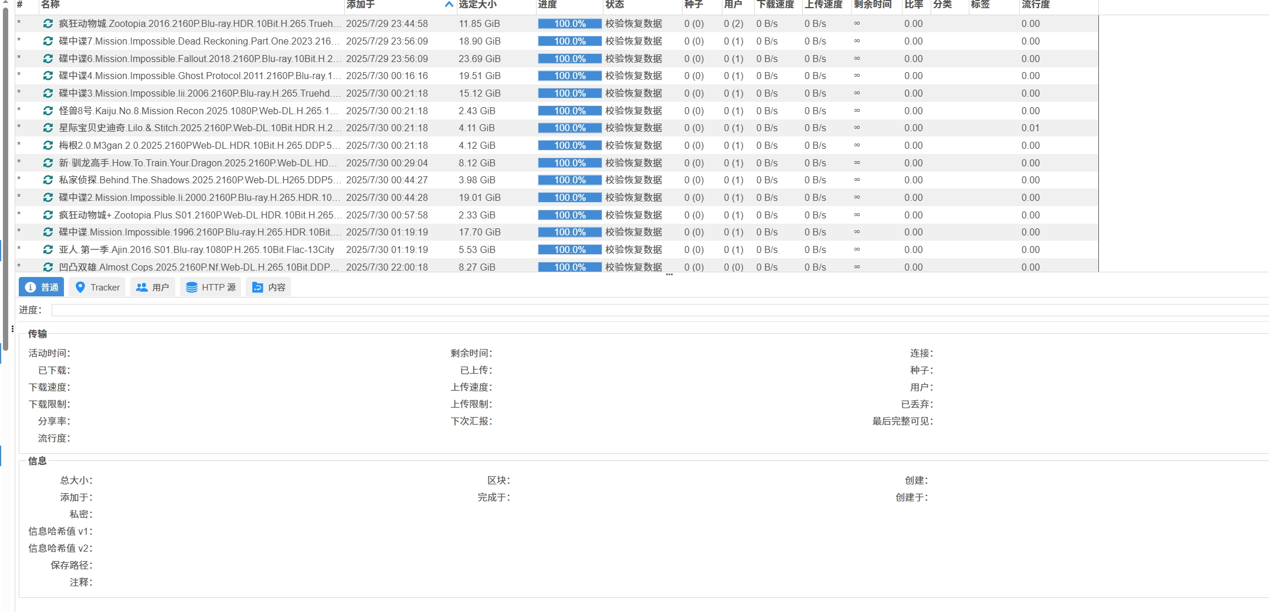This screenshot has height=612, width=1269.
Task: Click size cell 3.98 GiB
Action: pyautogui.click(x=477, y=180)
